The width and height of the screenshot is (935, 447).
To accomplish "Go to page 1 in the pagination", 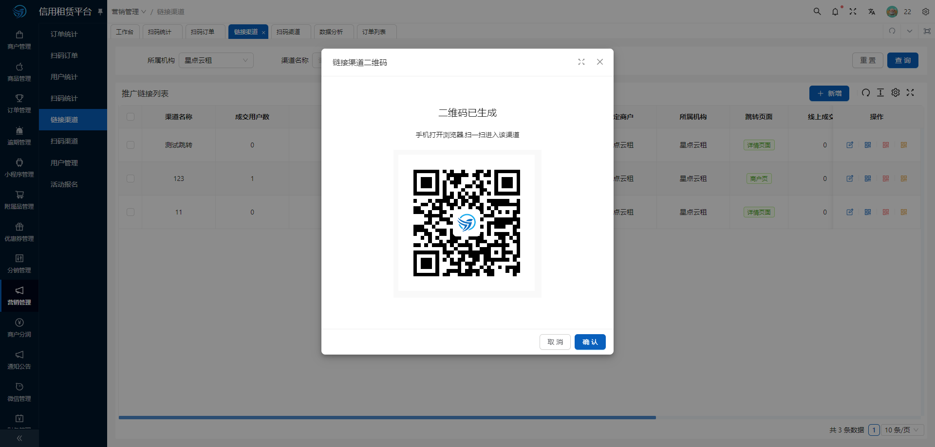I will pos(874,430).
